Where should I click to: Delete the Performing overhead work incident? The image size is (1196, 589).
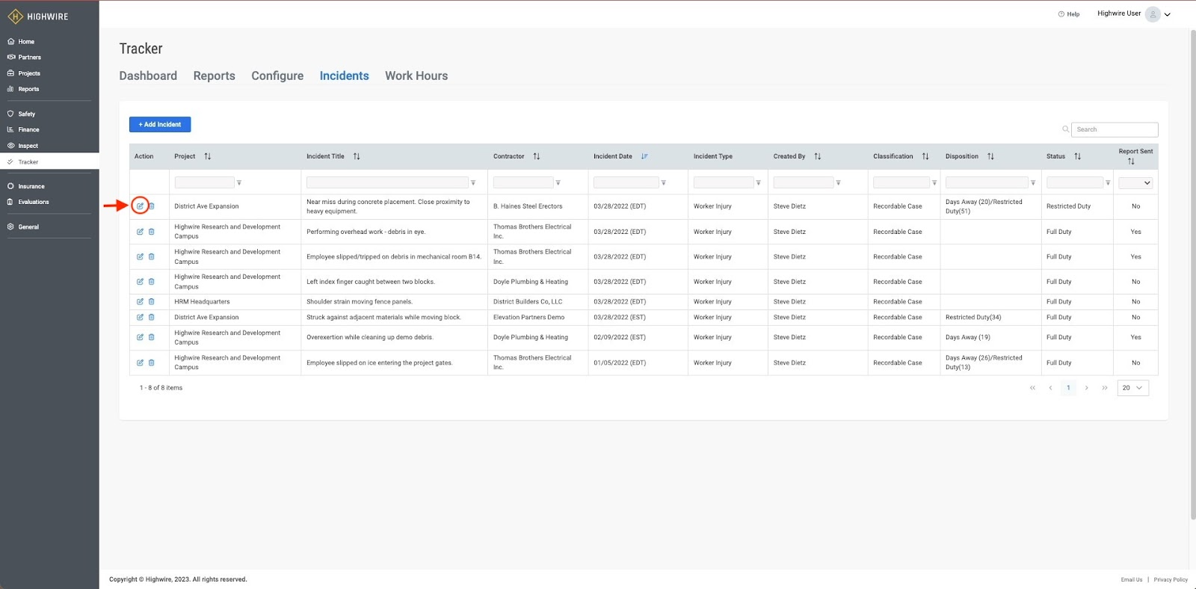click(151, 232)
